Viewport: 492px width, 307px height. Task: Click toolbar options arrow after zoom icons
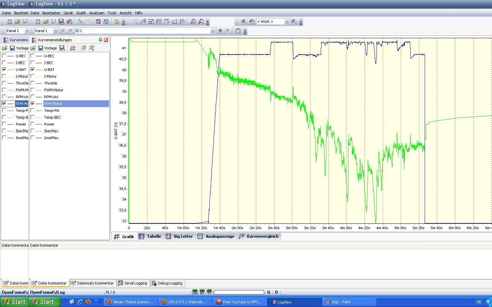tap(207, 22)
